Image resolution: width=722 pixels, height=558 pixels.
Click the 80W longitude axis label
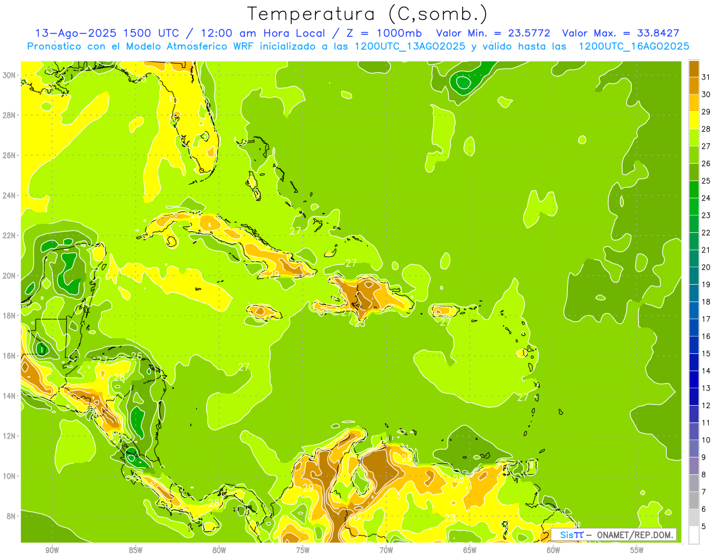(x=220, y=550)
